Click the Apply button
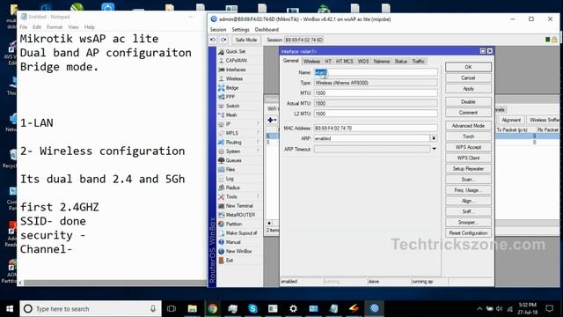 tap(468, 89)
